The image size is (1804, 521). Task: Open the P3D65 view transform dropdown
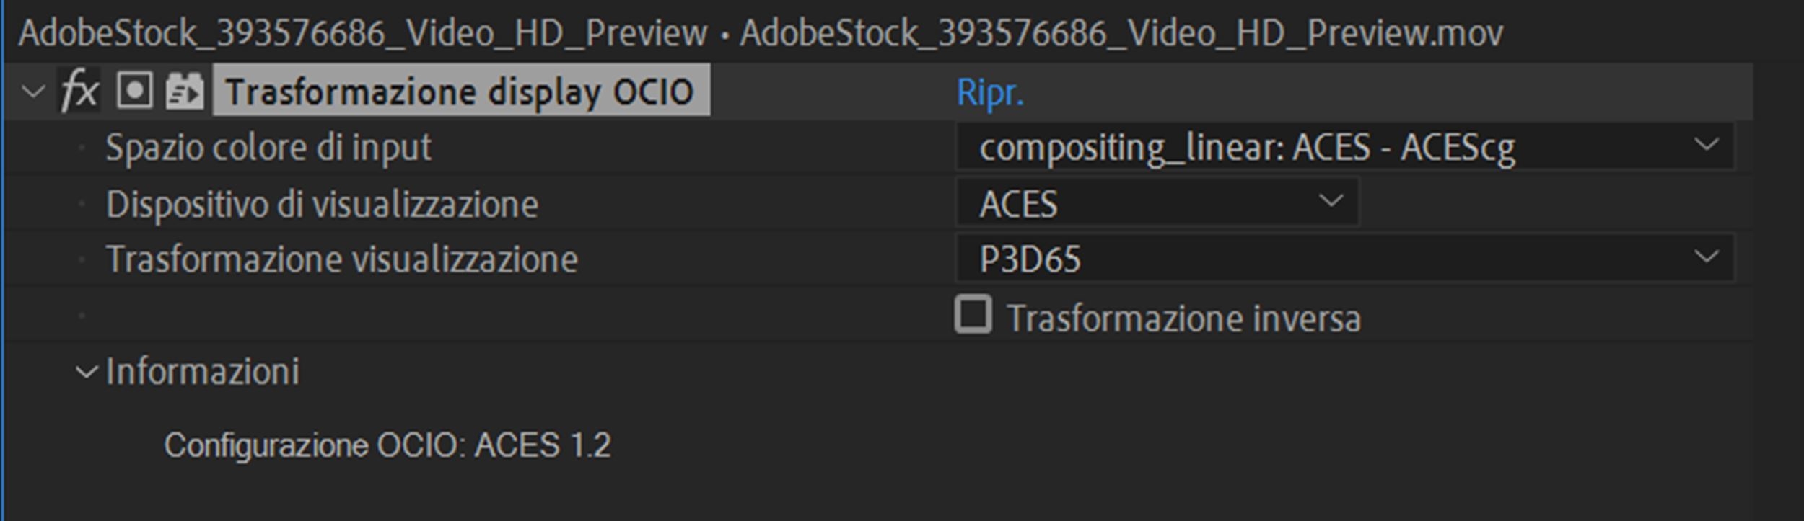[x=1344, y=258]
